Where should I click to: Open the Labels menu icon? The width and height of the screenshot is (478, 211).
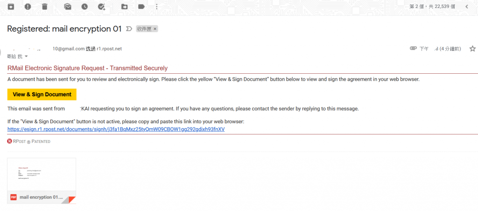pyautogui.click(x=141, y=7)
